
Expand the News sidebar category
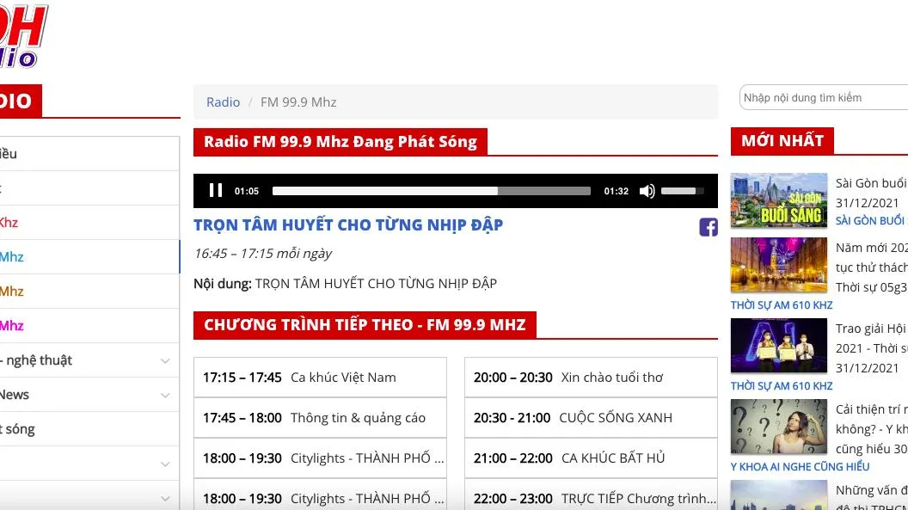pos(165,394)
